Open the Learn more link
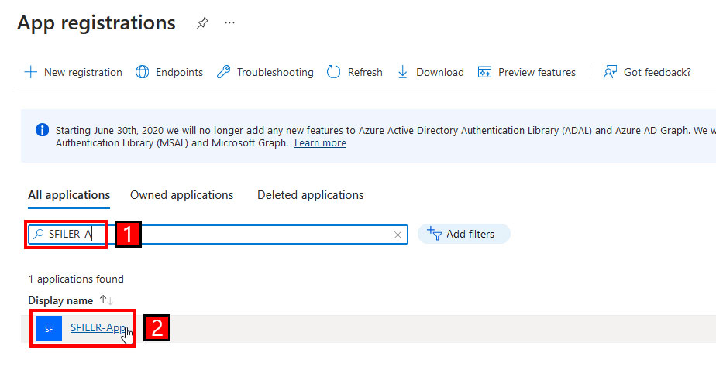This screenshot has height=387, width=716. point(320,143)
